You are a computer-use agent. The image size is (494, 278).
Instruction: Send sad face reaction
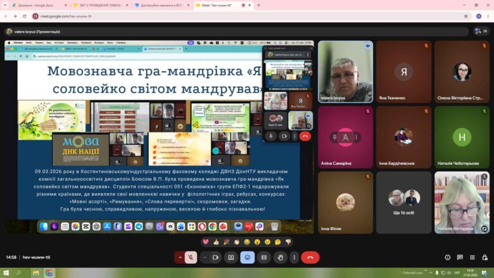click(x=268, y=242)
